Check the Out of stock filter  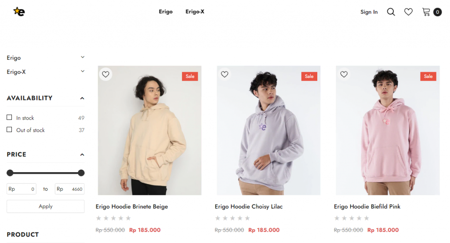point(9,130)
